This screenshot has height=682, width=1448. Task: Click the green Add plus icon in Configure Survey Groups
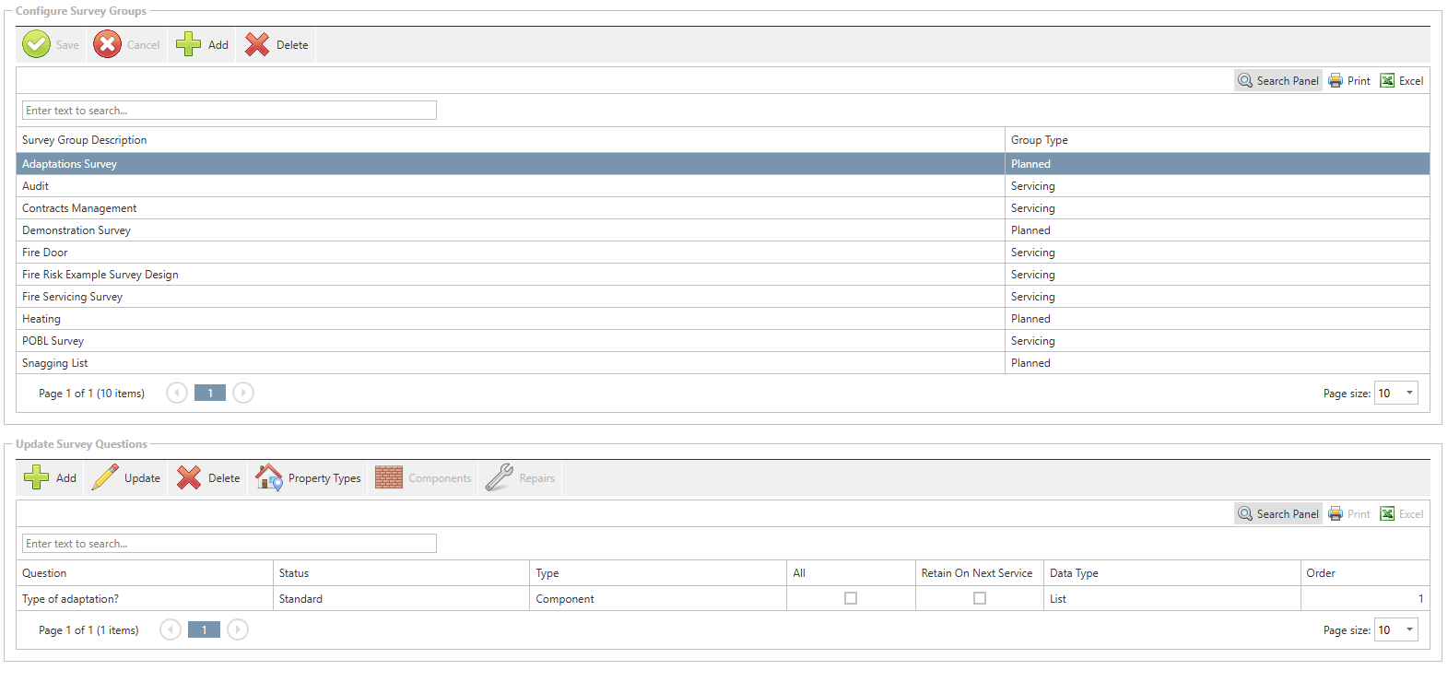pyautogui.click(x=189, y=44)
